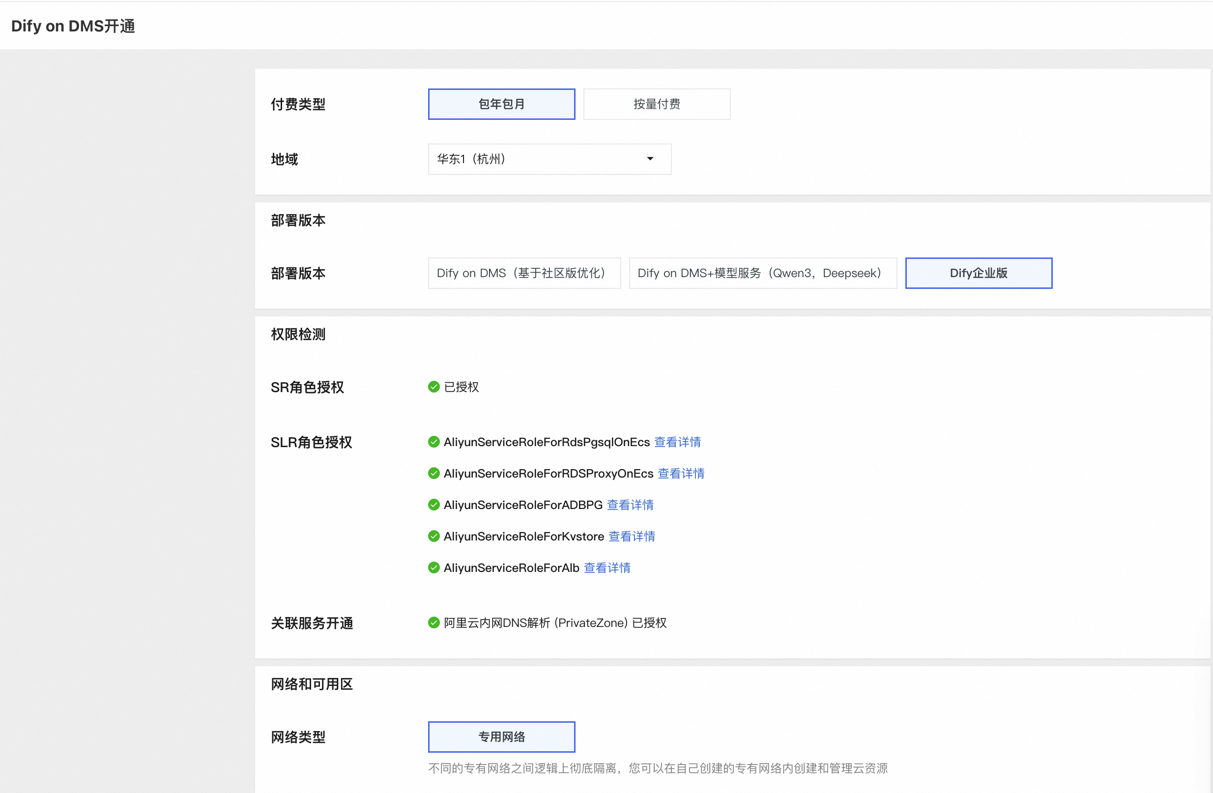Click green check icon beside 已授权 SR role
This screenshot has width=1213, height=793.
433,387
